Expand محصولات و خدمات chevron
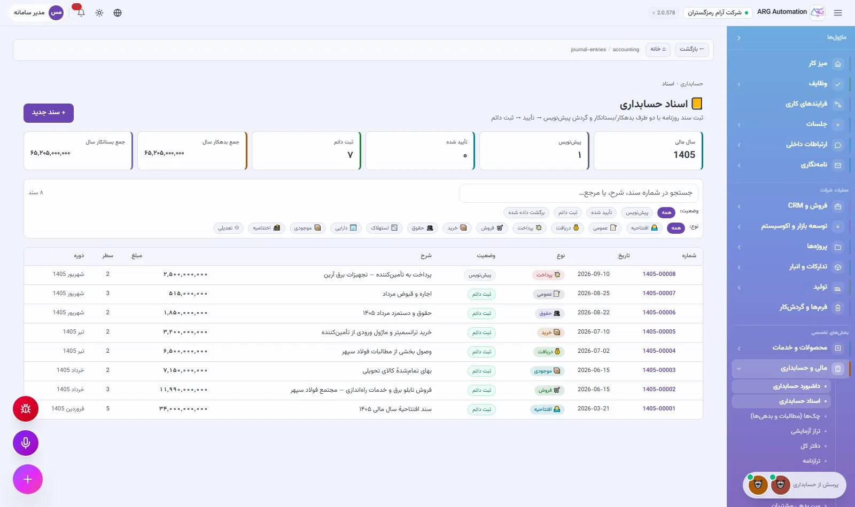Screen dimensions: 855x507 [739, 348]
